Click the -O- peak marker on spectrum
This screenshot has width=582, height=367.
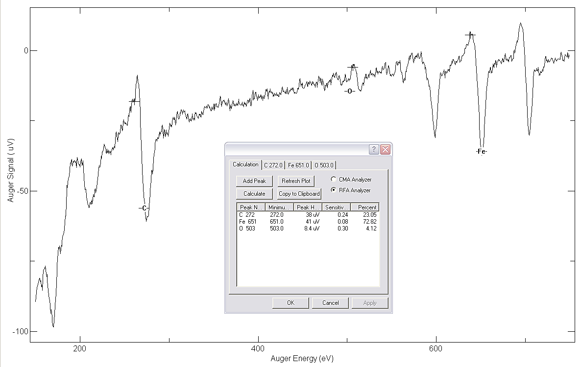point(349,92)
